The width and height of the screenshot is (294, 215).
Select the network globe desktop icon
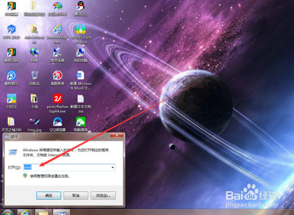(35, 55)
